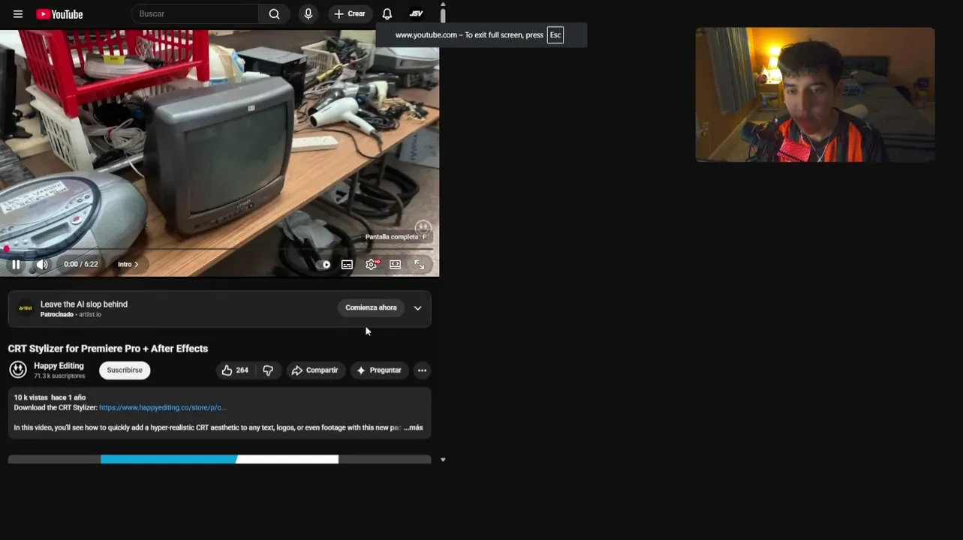Screen dimensions: 963x540
Task: Pause the video playback
Action: (16, 264)
